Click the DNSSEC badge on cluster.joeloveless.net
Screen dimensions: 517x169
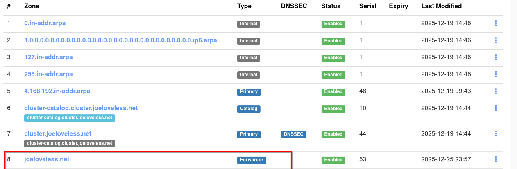pyautogui.click(x=293, y=134)
